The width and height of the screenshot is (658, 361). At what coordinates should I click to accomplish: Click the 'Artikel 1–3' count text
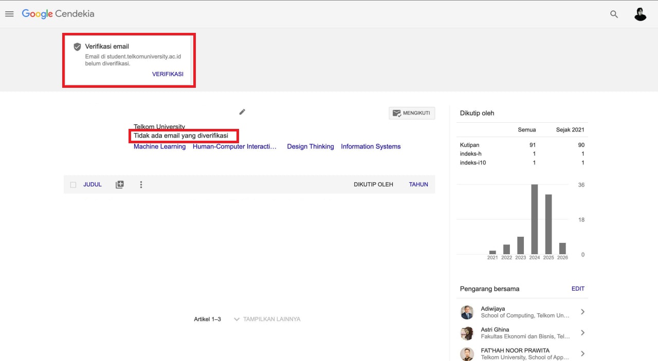pos(207,319)
